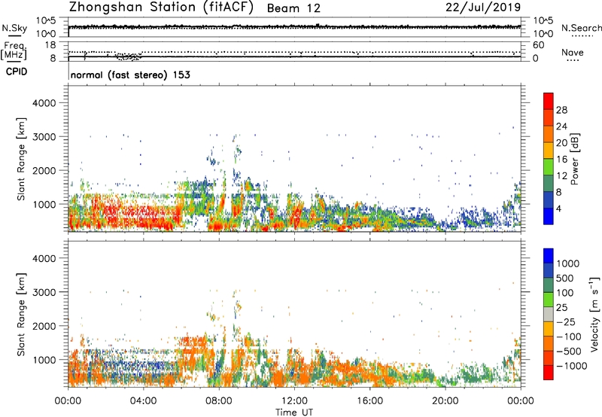Click the "12" power color bar value

tap(561, 176)
